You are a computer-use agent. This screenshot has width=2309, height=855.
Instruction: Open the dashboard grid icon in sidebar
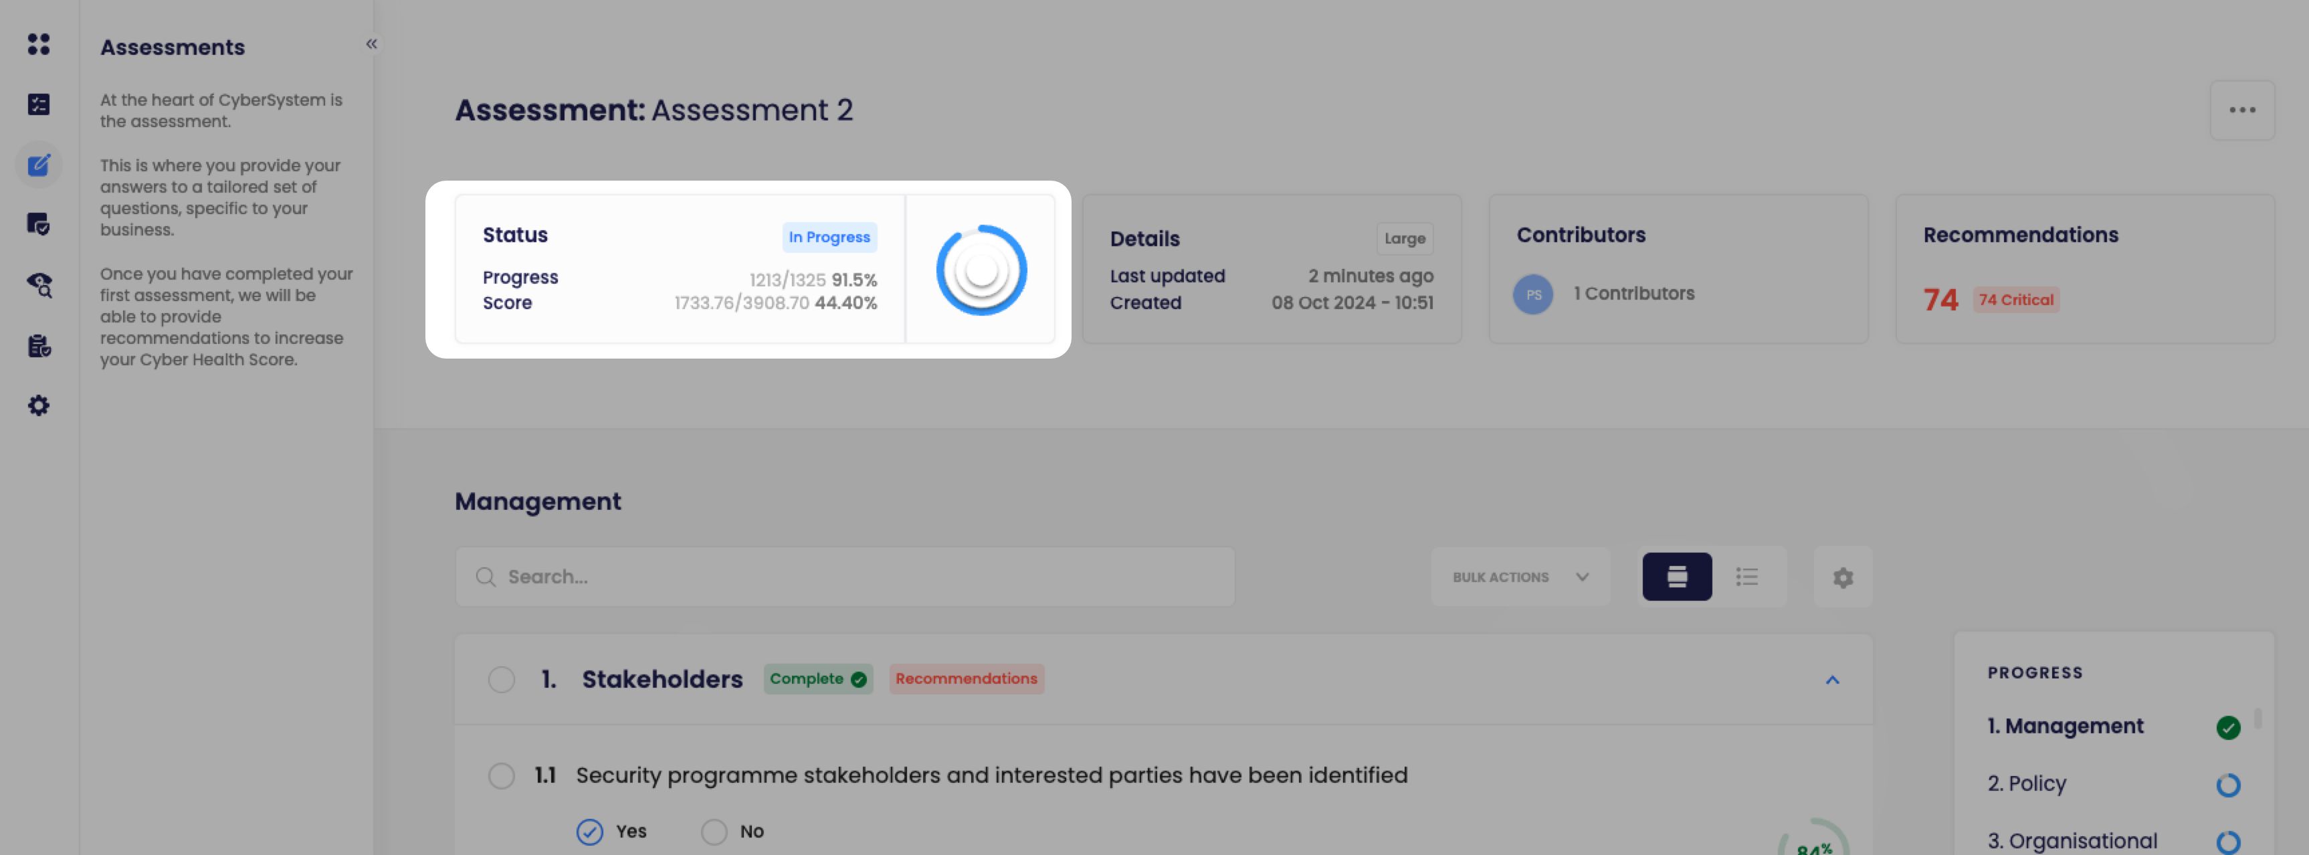tap(39, 44)
